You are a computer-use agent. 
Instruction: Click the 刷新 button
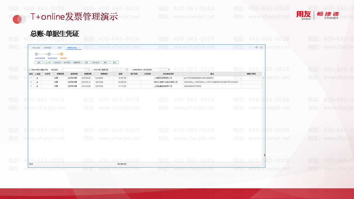[x=105, y=62]
